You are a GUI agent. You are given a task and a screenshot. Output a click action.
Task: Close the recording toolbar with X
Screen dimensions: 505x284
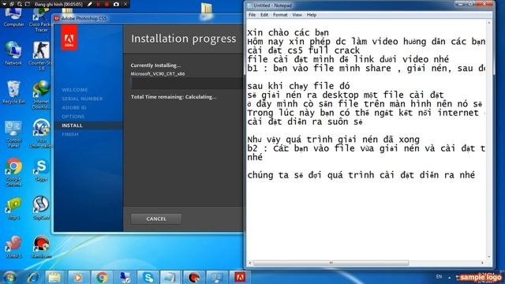point(125,4)
